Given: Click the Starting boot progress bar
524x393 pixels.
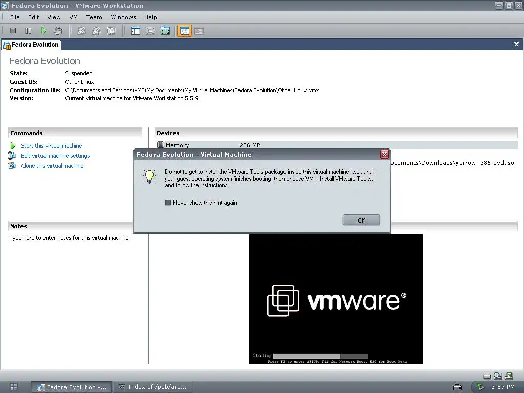Looking at the screenshot, I should pyautogui.click(x=320, y=356).
